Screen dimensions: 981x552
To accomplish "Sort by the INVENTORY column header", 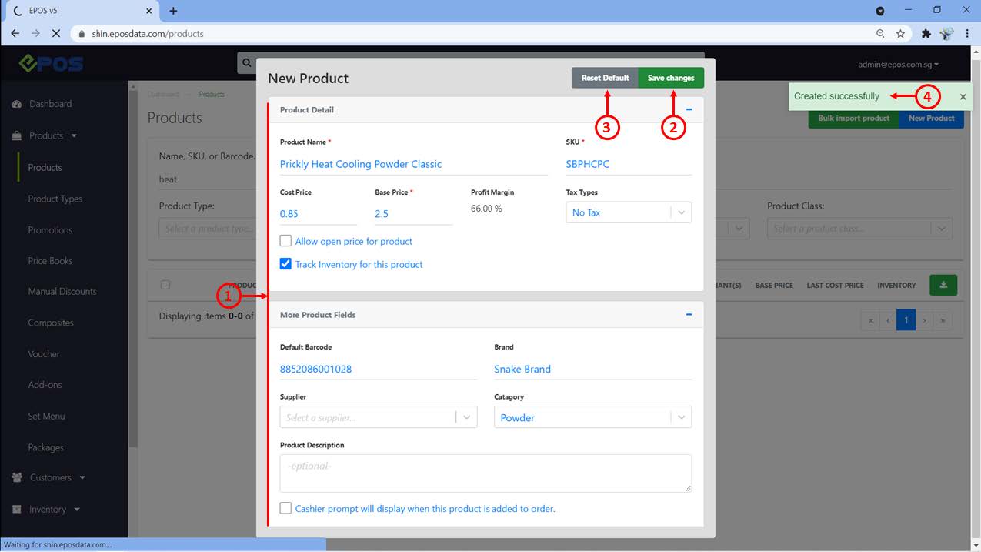I will (896, 286).
